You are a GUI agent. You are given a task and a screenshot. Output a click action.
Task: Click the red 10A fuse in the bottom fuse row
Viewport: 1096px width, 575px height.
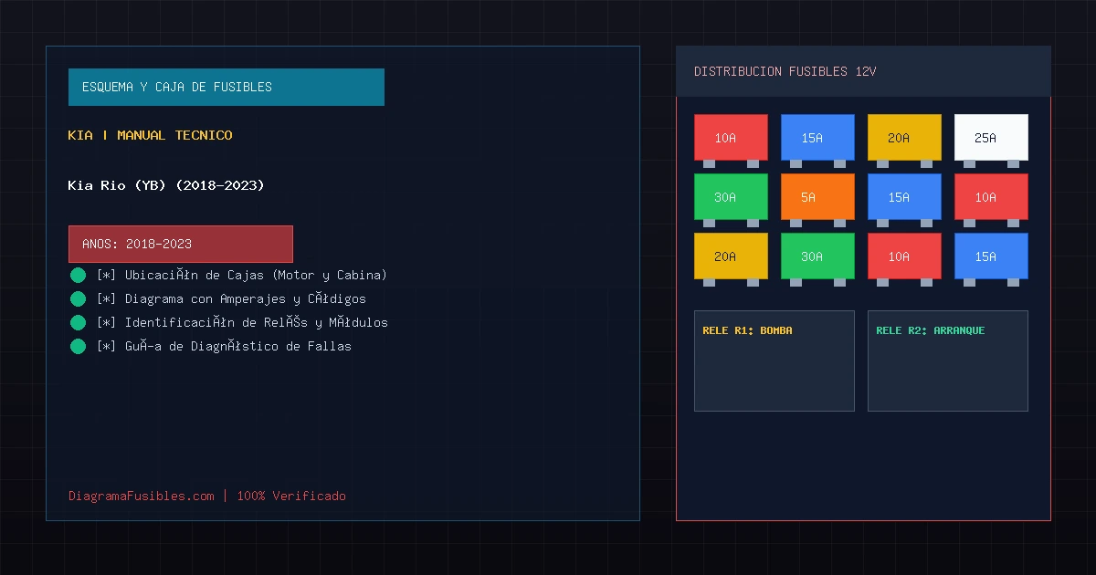(x=904, y=256)
